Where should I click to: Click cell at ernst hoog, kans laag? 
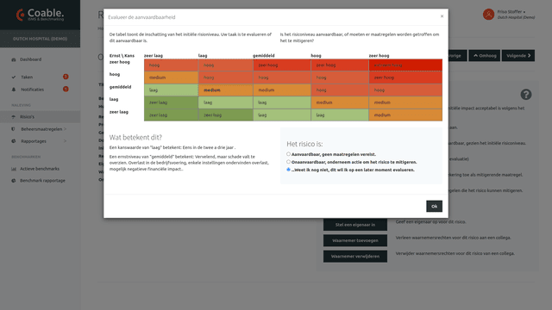(226, 77)
